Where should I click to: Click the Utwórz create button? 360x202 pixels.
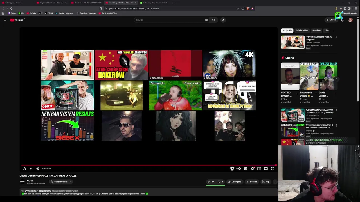pos(331,20)
